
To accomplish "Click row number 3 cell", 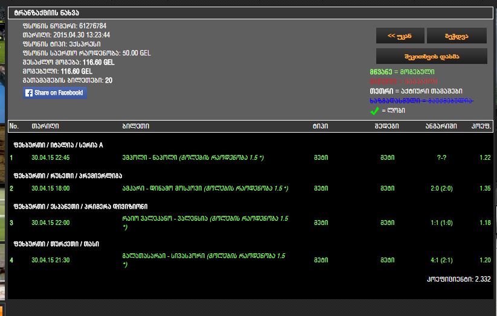I will click(x=11, y=223).
